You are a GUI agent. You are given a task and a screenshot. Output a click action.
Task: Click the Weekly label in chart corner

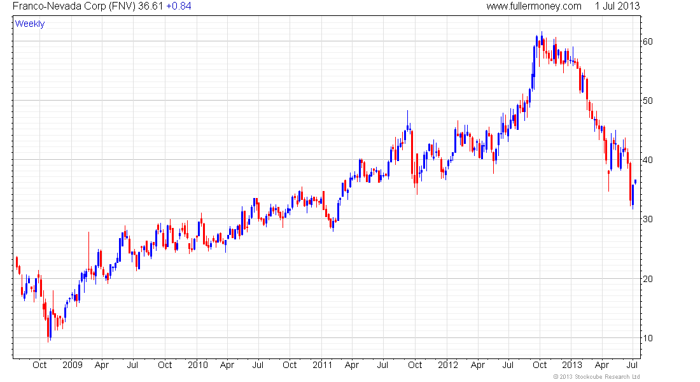(30, 24)
